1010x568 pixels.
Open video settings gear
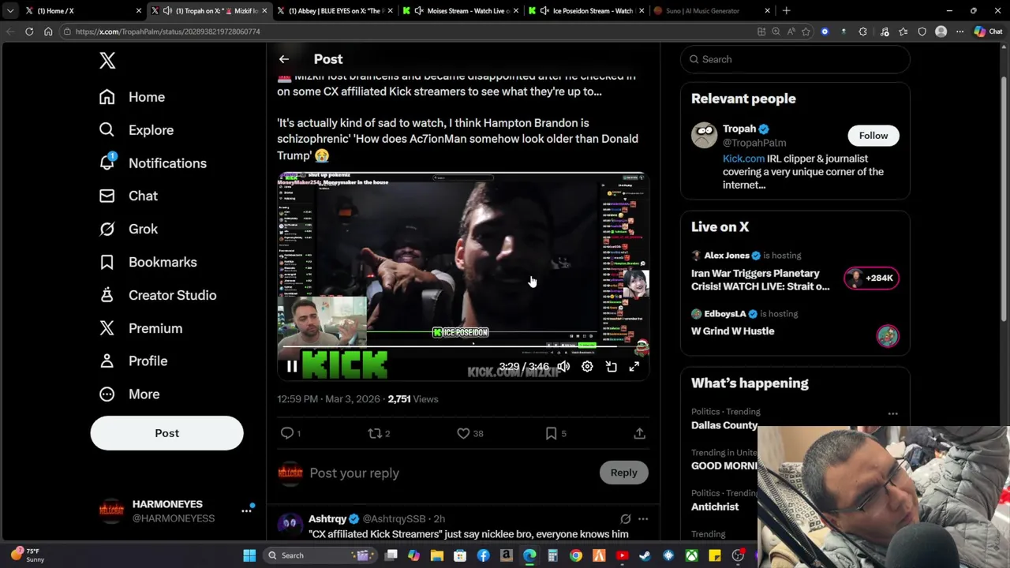coord(587,367)
